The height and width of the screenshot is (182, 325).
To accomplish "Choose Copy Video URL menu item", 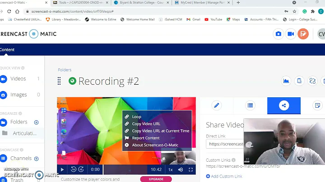I will tap(146, 124).
